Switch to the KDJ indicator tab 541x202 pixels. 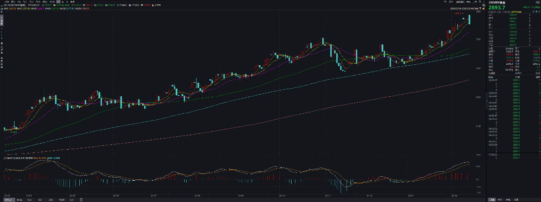click(x=30, y=200)
